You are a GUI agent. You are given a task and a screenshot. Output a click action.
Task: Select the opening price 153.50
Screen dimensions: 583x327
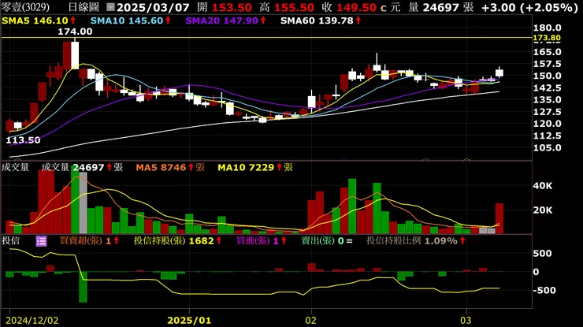(232, 7)
